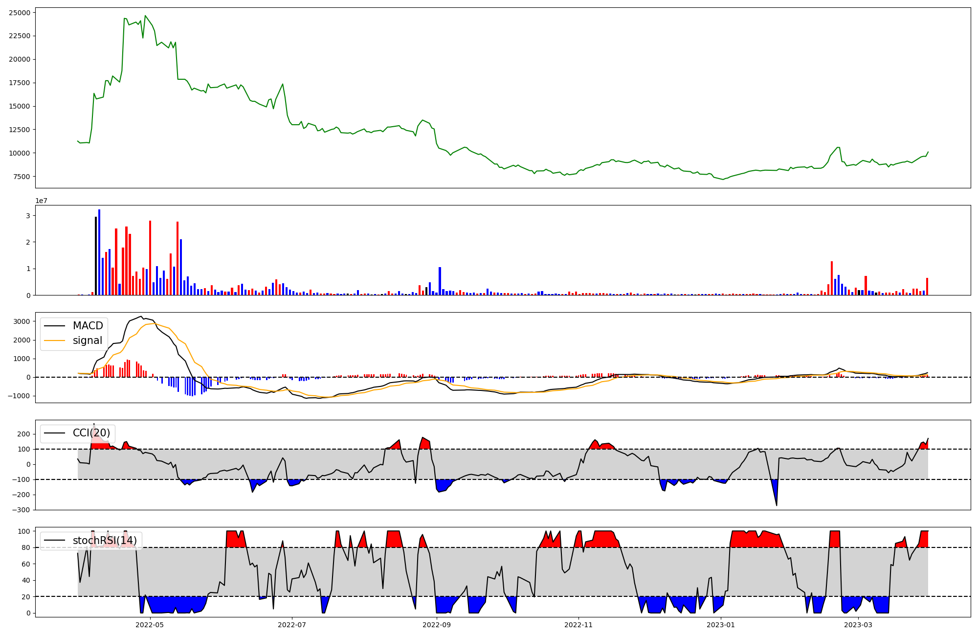Click the -300 CCI axis tick label
Viewport: 978px width, 636px height.
coord(22,510)
